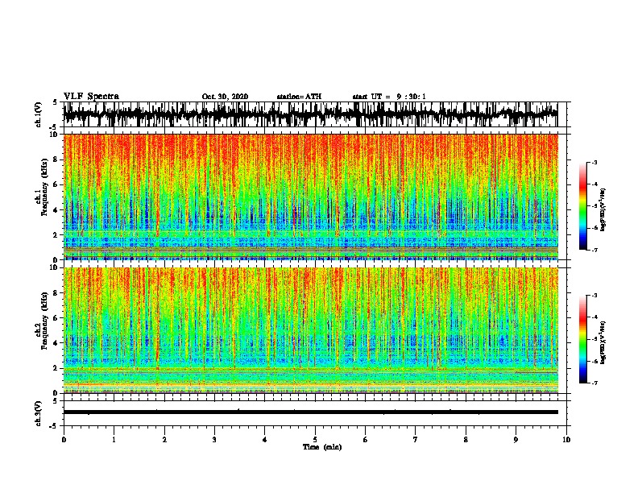The image size is (638, 493).
Task: Click the "ch.1 Frequency (kHz)" axis label
Action: (x=41, y=187)
